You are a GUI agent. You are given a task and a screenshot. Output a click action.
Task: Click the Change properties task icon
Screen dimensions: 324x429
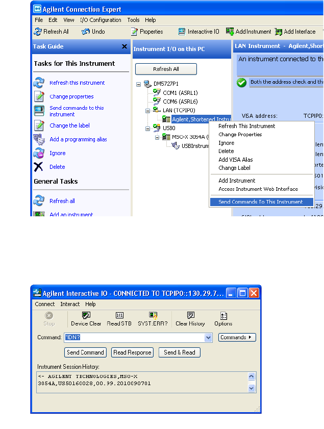coord(39,96)
